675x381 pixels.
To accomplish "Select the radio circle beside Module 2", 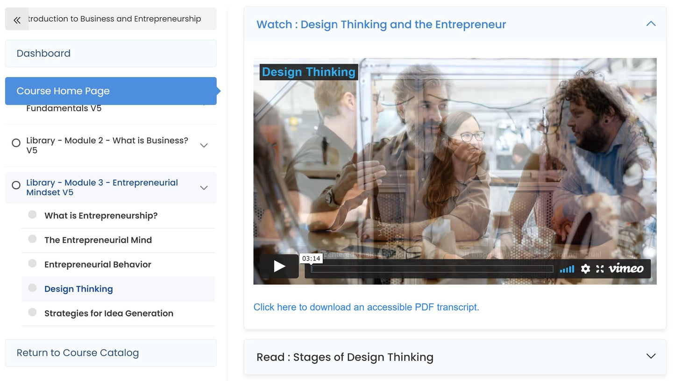I will (x=14, y=142).
